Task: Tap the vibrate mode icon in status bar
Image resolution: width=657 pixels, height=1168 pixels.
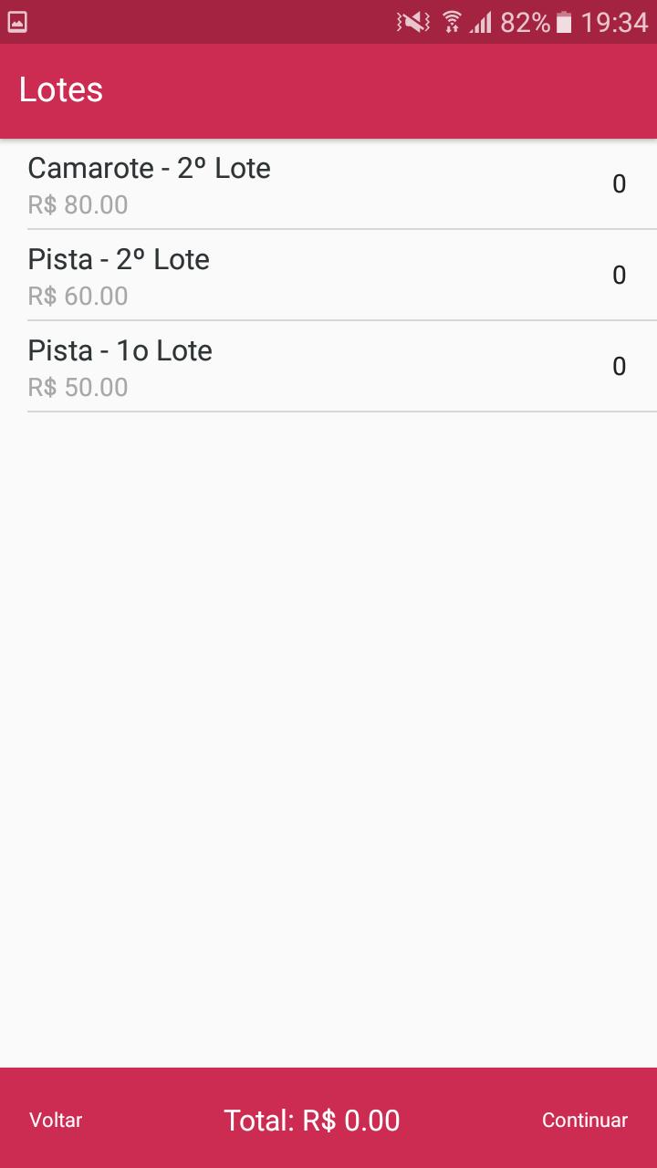Action: tap(413, 22)
